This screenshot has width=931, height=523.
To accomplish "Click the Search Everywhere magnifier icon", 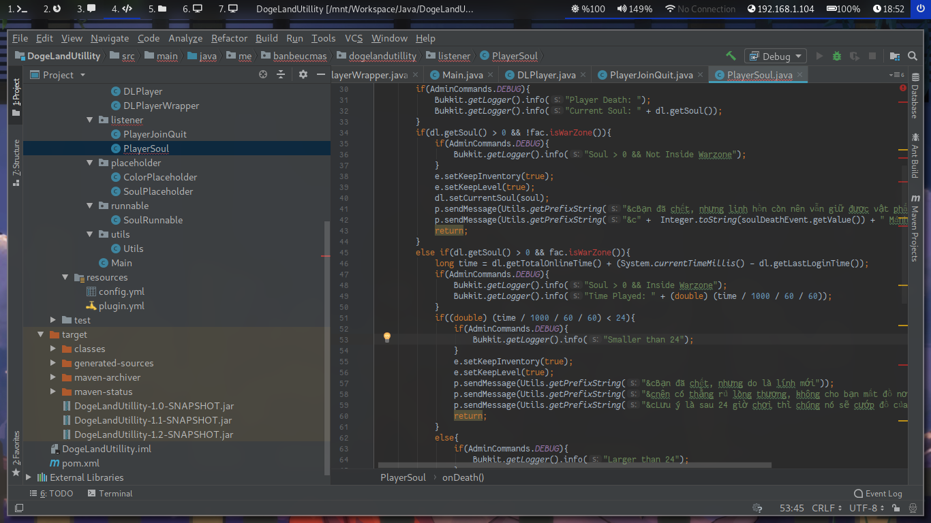I will point(911,56).
